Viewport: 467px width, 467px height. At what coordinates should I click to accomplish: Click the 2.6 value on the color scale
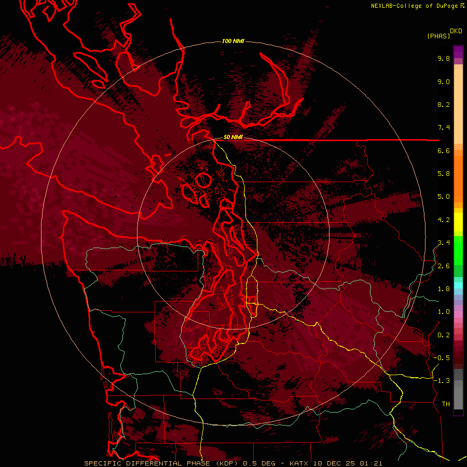(444, 266)
